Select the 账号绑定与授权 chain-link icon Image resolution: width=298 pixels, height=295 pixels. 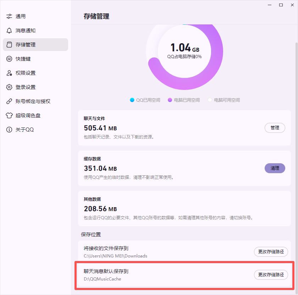click(x=9, y=101)
